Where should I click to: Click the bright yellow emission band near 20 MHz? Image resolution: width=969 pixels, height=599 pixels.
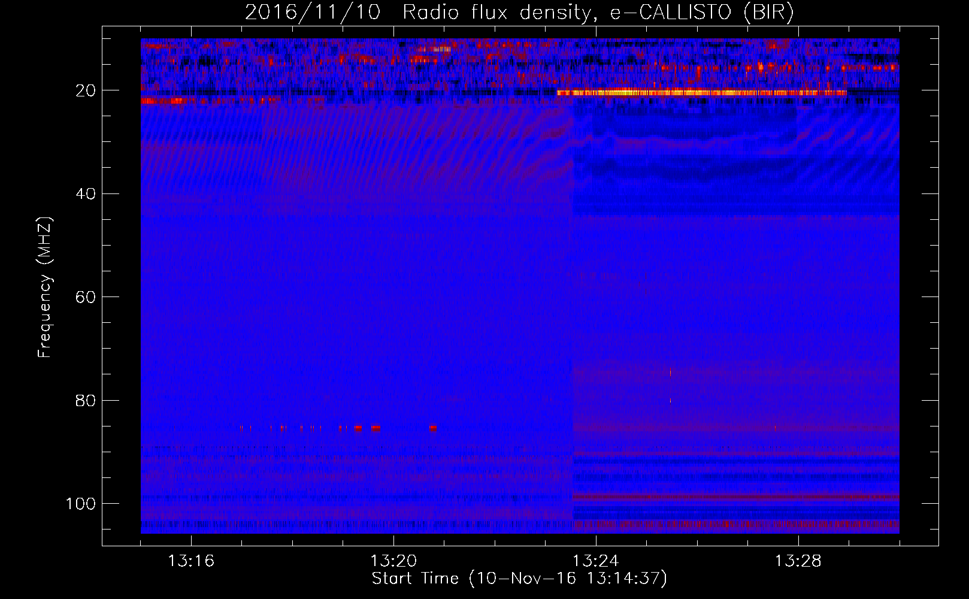coord(701,92)
